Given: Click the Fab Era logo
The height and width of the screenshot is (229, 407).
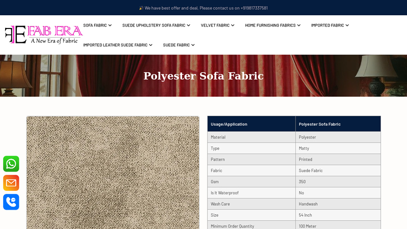Looking at the screenshot, I should [44, 35].
